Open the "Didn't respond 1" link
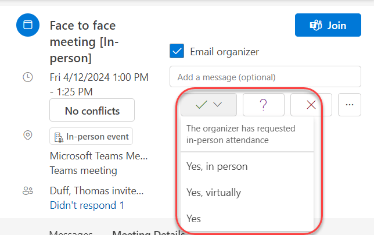The height and width of the screenshot is (235, 374). click(87, 205)
